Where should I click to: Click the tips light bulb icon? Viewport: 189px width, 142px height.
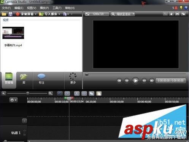[x=181, y=8]
